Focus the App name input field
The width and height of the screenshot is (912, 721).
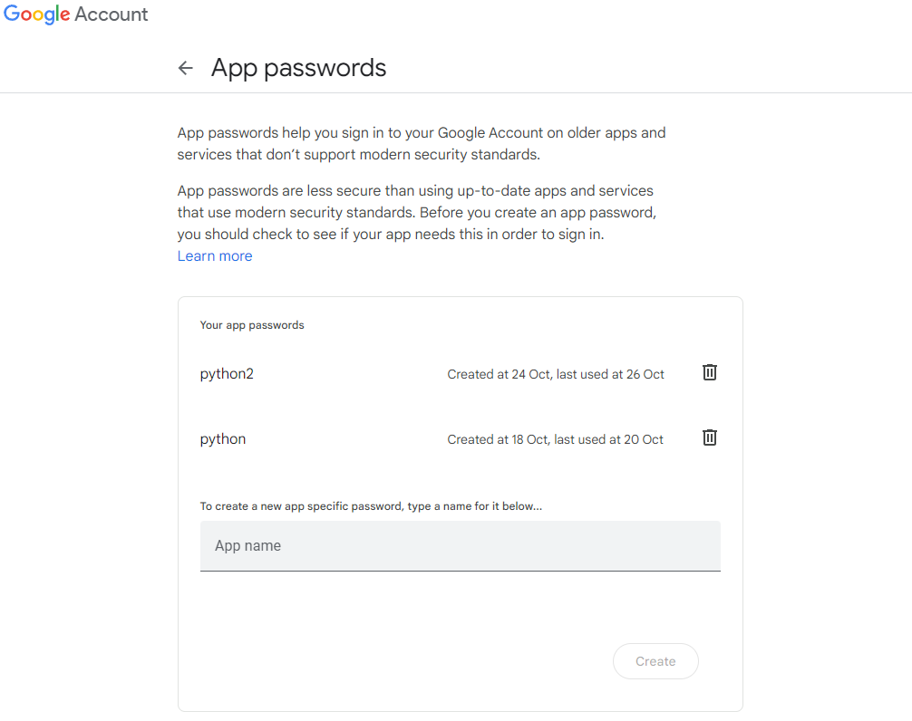point(460,545)
